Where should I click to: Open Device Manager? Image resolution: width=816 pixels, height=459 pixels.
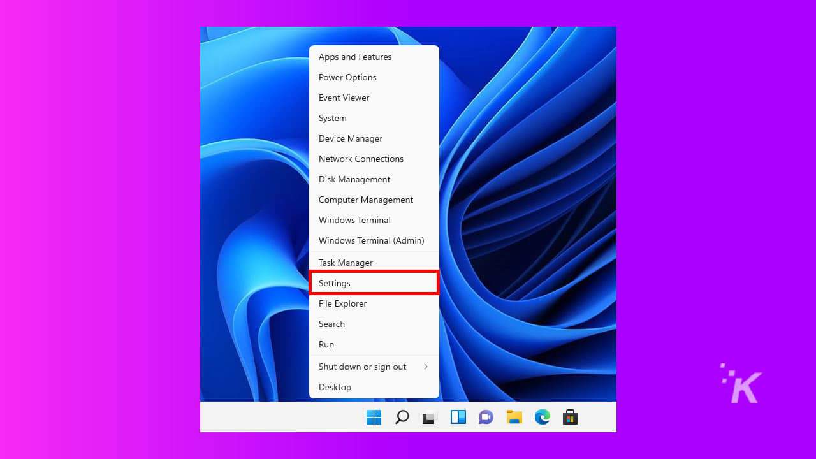pyautogui.click(x=351, y=138)
